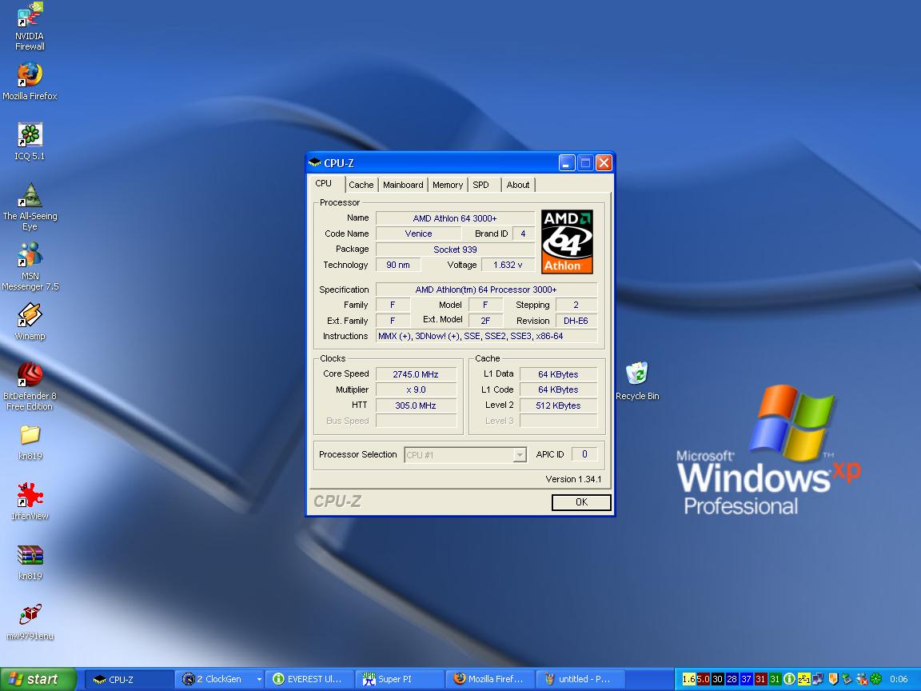The width and height of the screenshot is (921, 691).
Task: Click black 30 temperature tray icon
Action: pyautogui.click(x=718, y=679)
